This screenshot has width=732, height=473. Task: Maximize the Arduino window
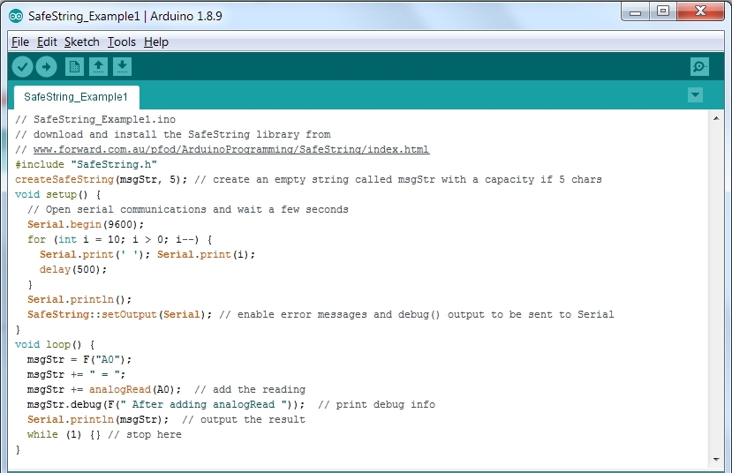[x=663, y=11]
